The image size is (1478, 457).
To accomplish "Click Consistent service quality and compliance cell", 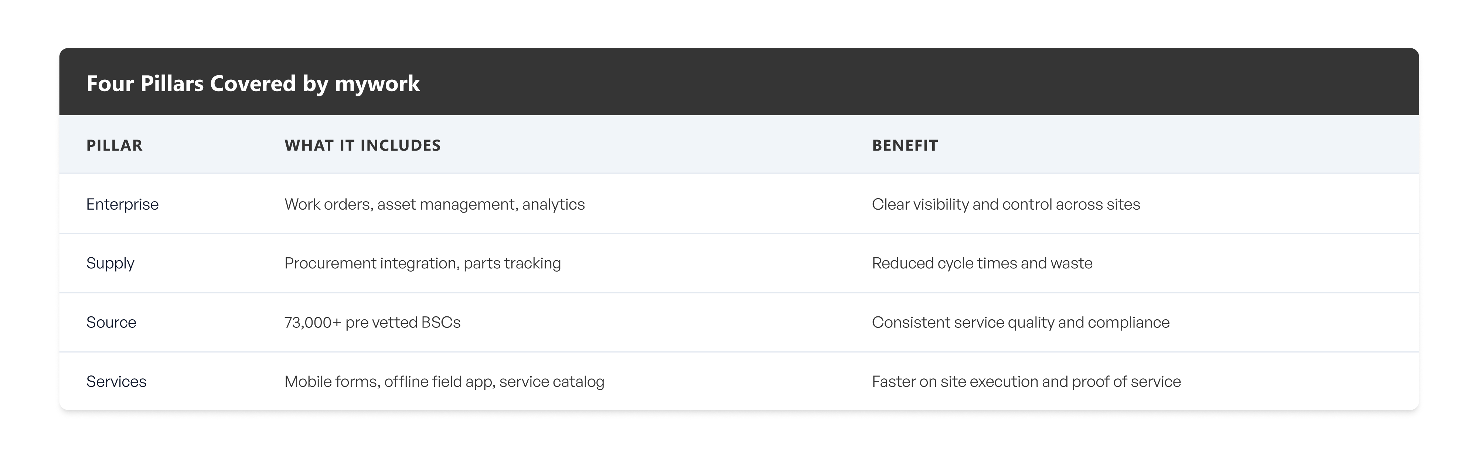I will pos(1021,322).
